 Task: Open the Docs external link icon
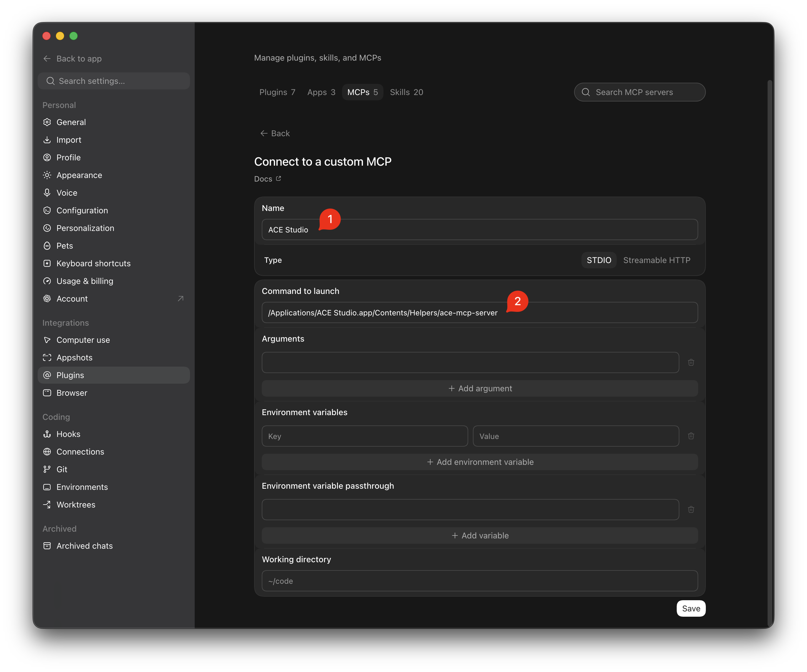(x=279, y=179)
